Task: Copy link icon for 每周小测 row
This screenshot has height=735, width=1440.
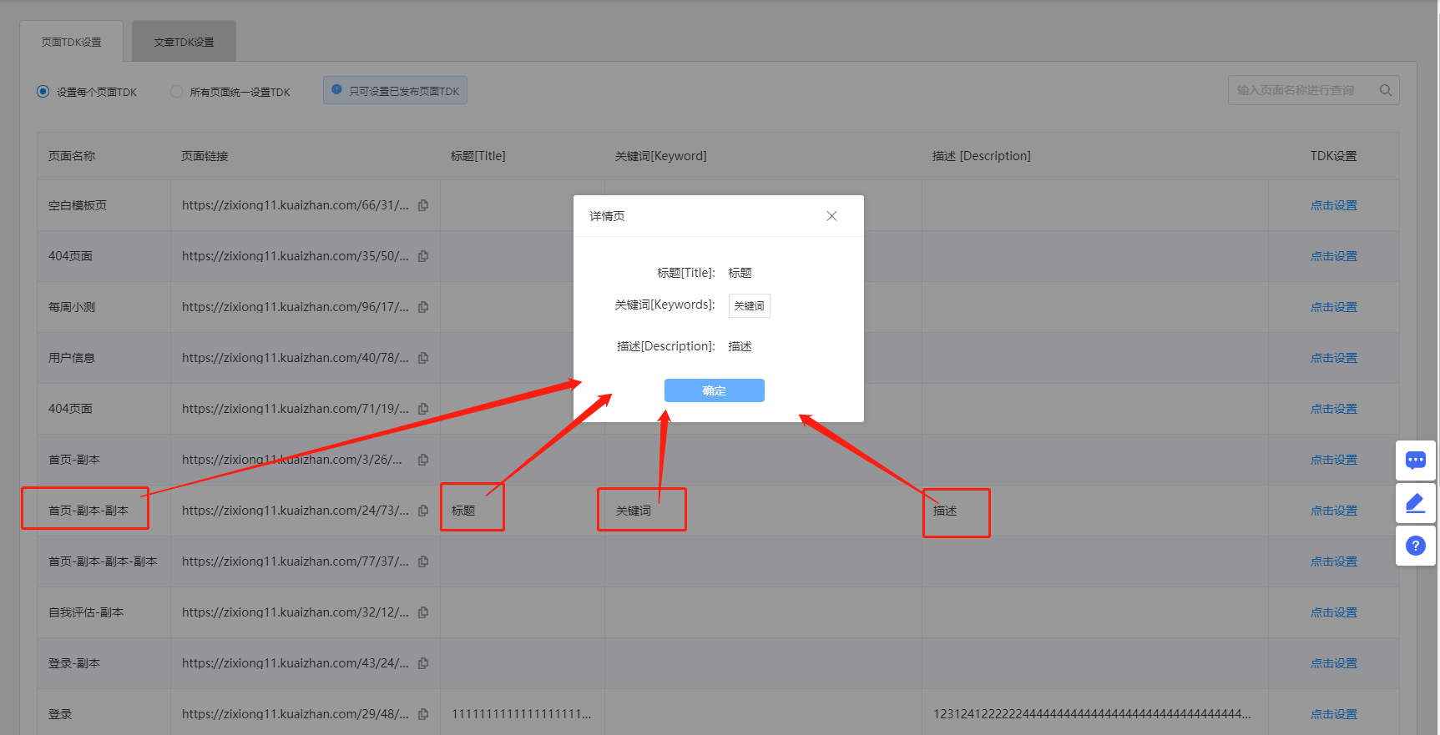Action: 423,307
